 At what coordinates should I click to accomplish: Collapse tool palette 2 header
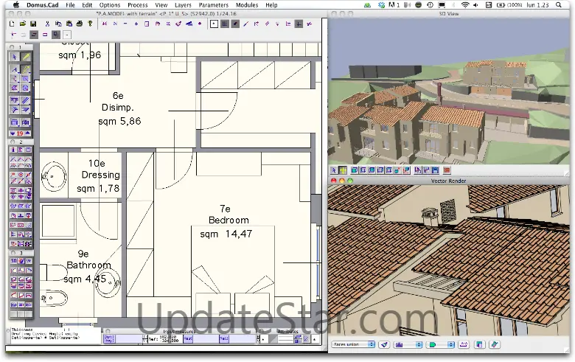[12, 142]
